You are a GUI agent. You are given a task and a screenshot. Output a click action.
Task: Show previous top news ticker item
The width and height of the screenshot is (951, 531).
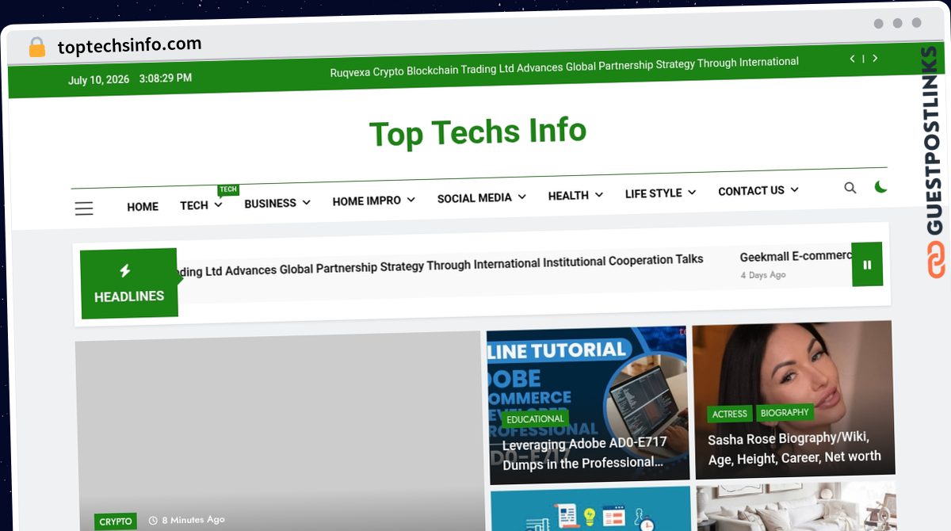point(852,59)
